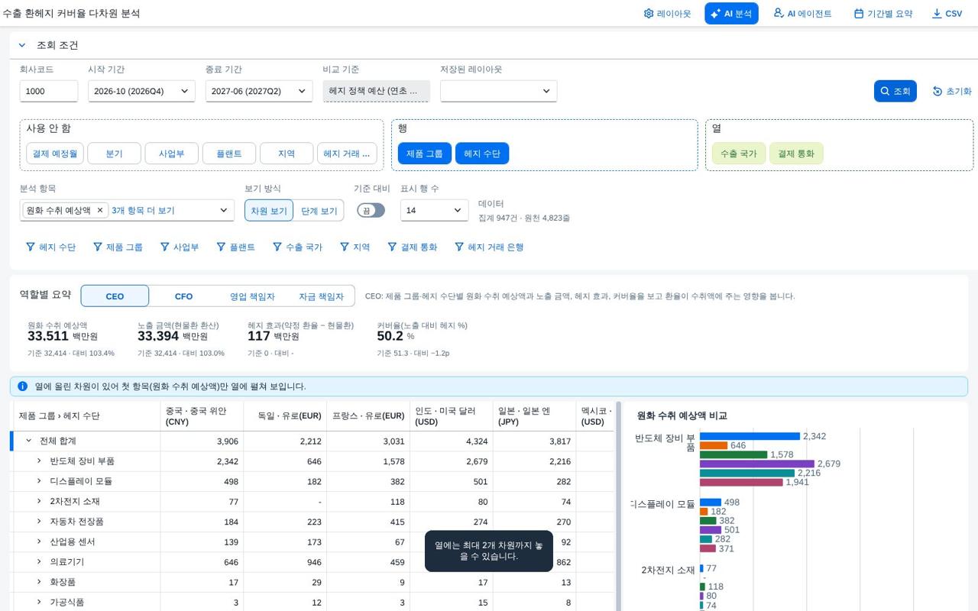
Task: Click the 2,342 bar for 반도체 장비 부품
Action: 750,437
